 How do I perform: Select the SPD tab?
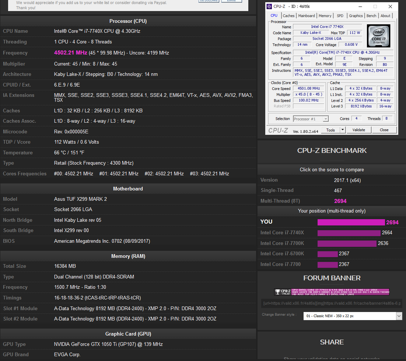click(x=340, y=16)
